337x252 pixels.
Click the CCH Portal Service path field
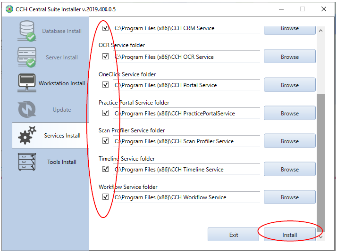[x=186, y=85]
